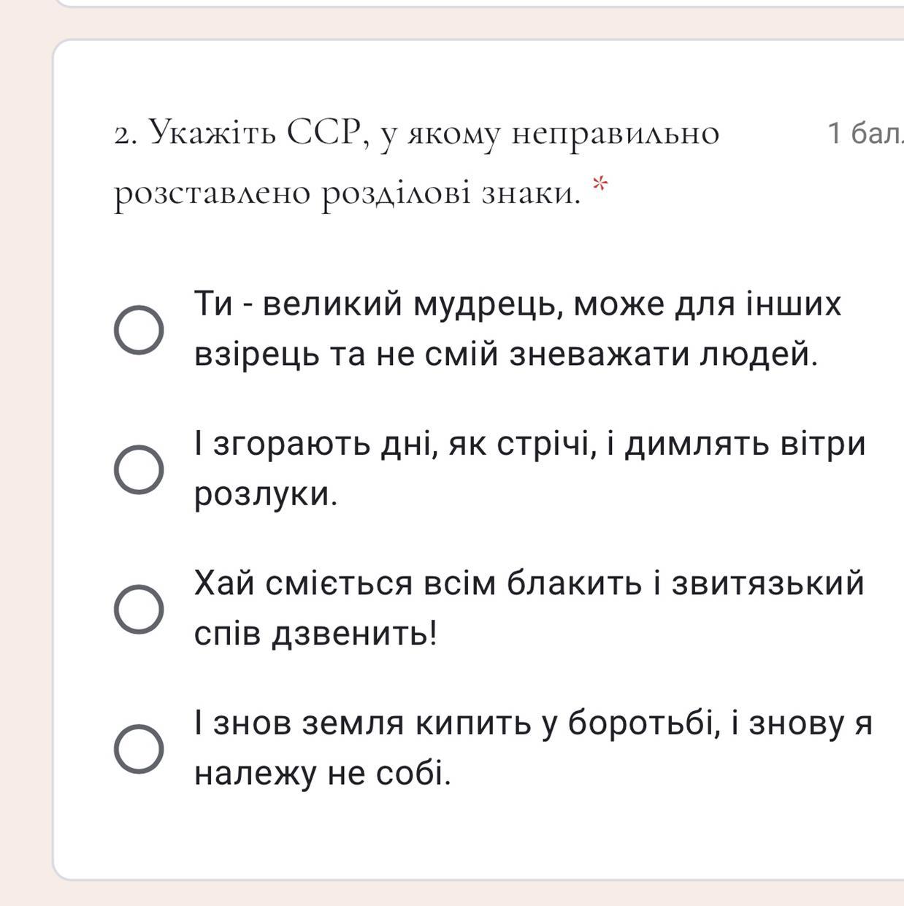Click the text "взірець та не смій зневажати людей."
This screenshot has width=904, height=906.
click(x=506, y=355)
